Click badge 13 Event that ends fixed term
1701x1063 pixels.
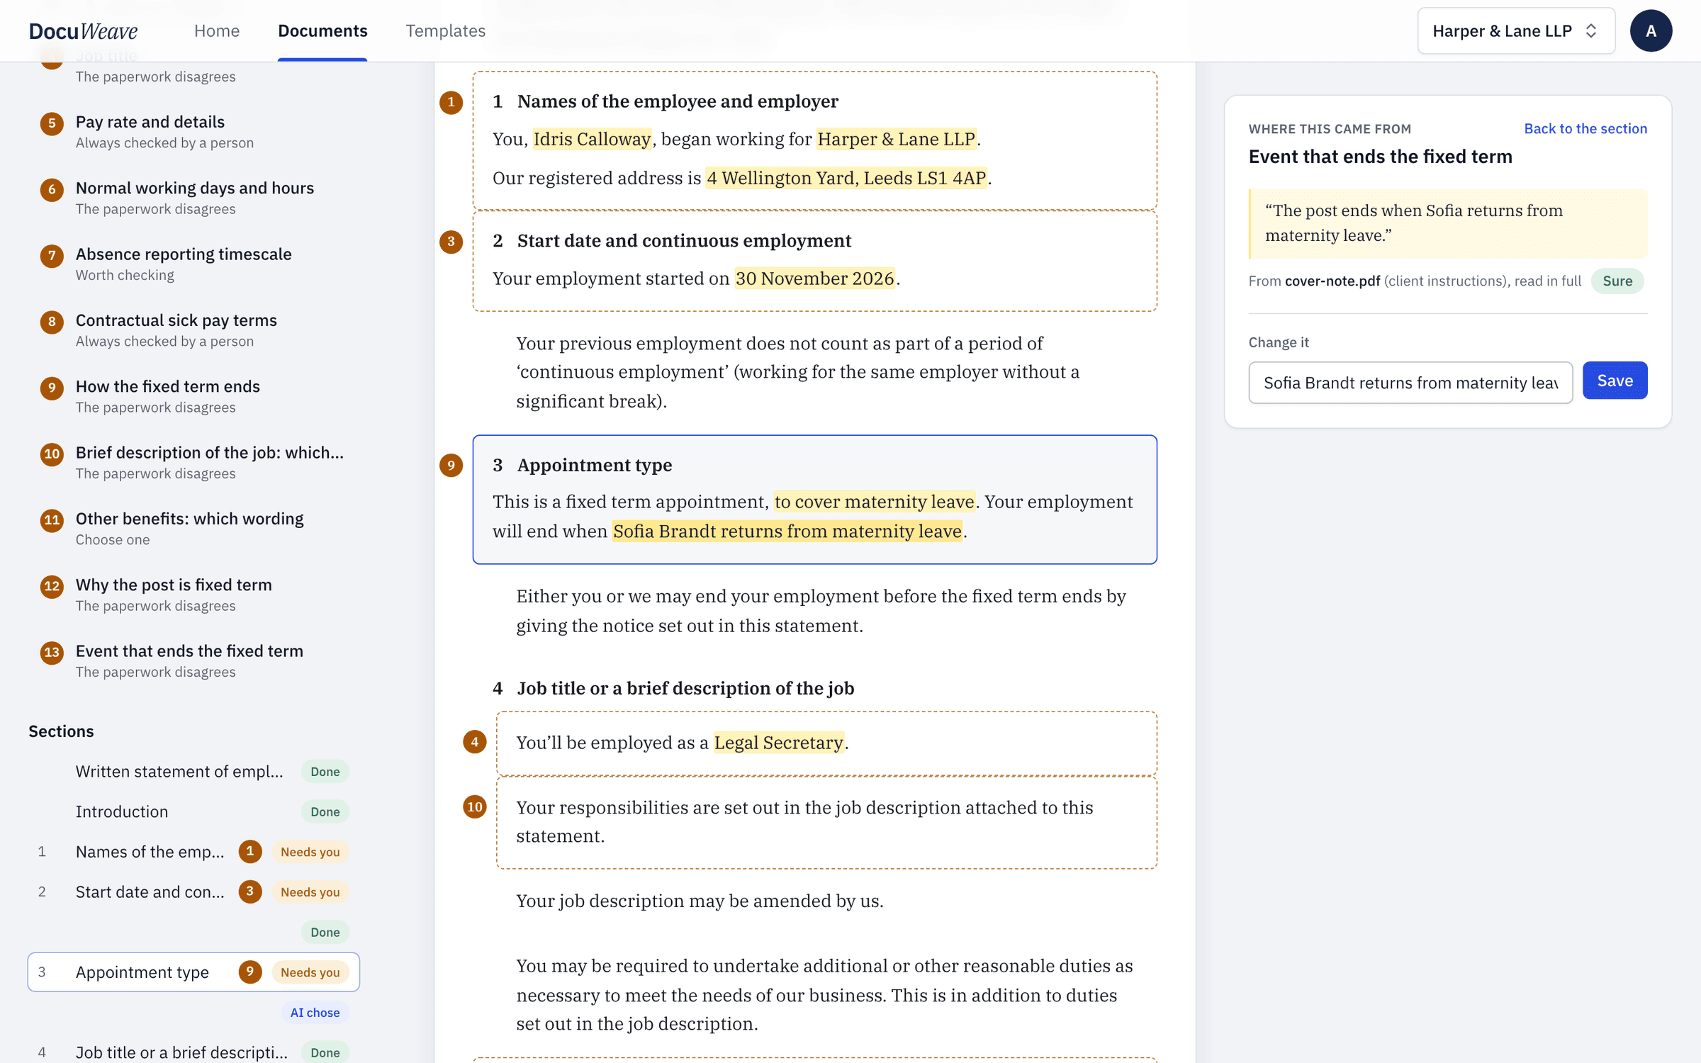52,652
